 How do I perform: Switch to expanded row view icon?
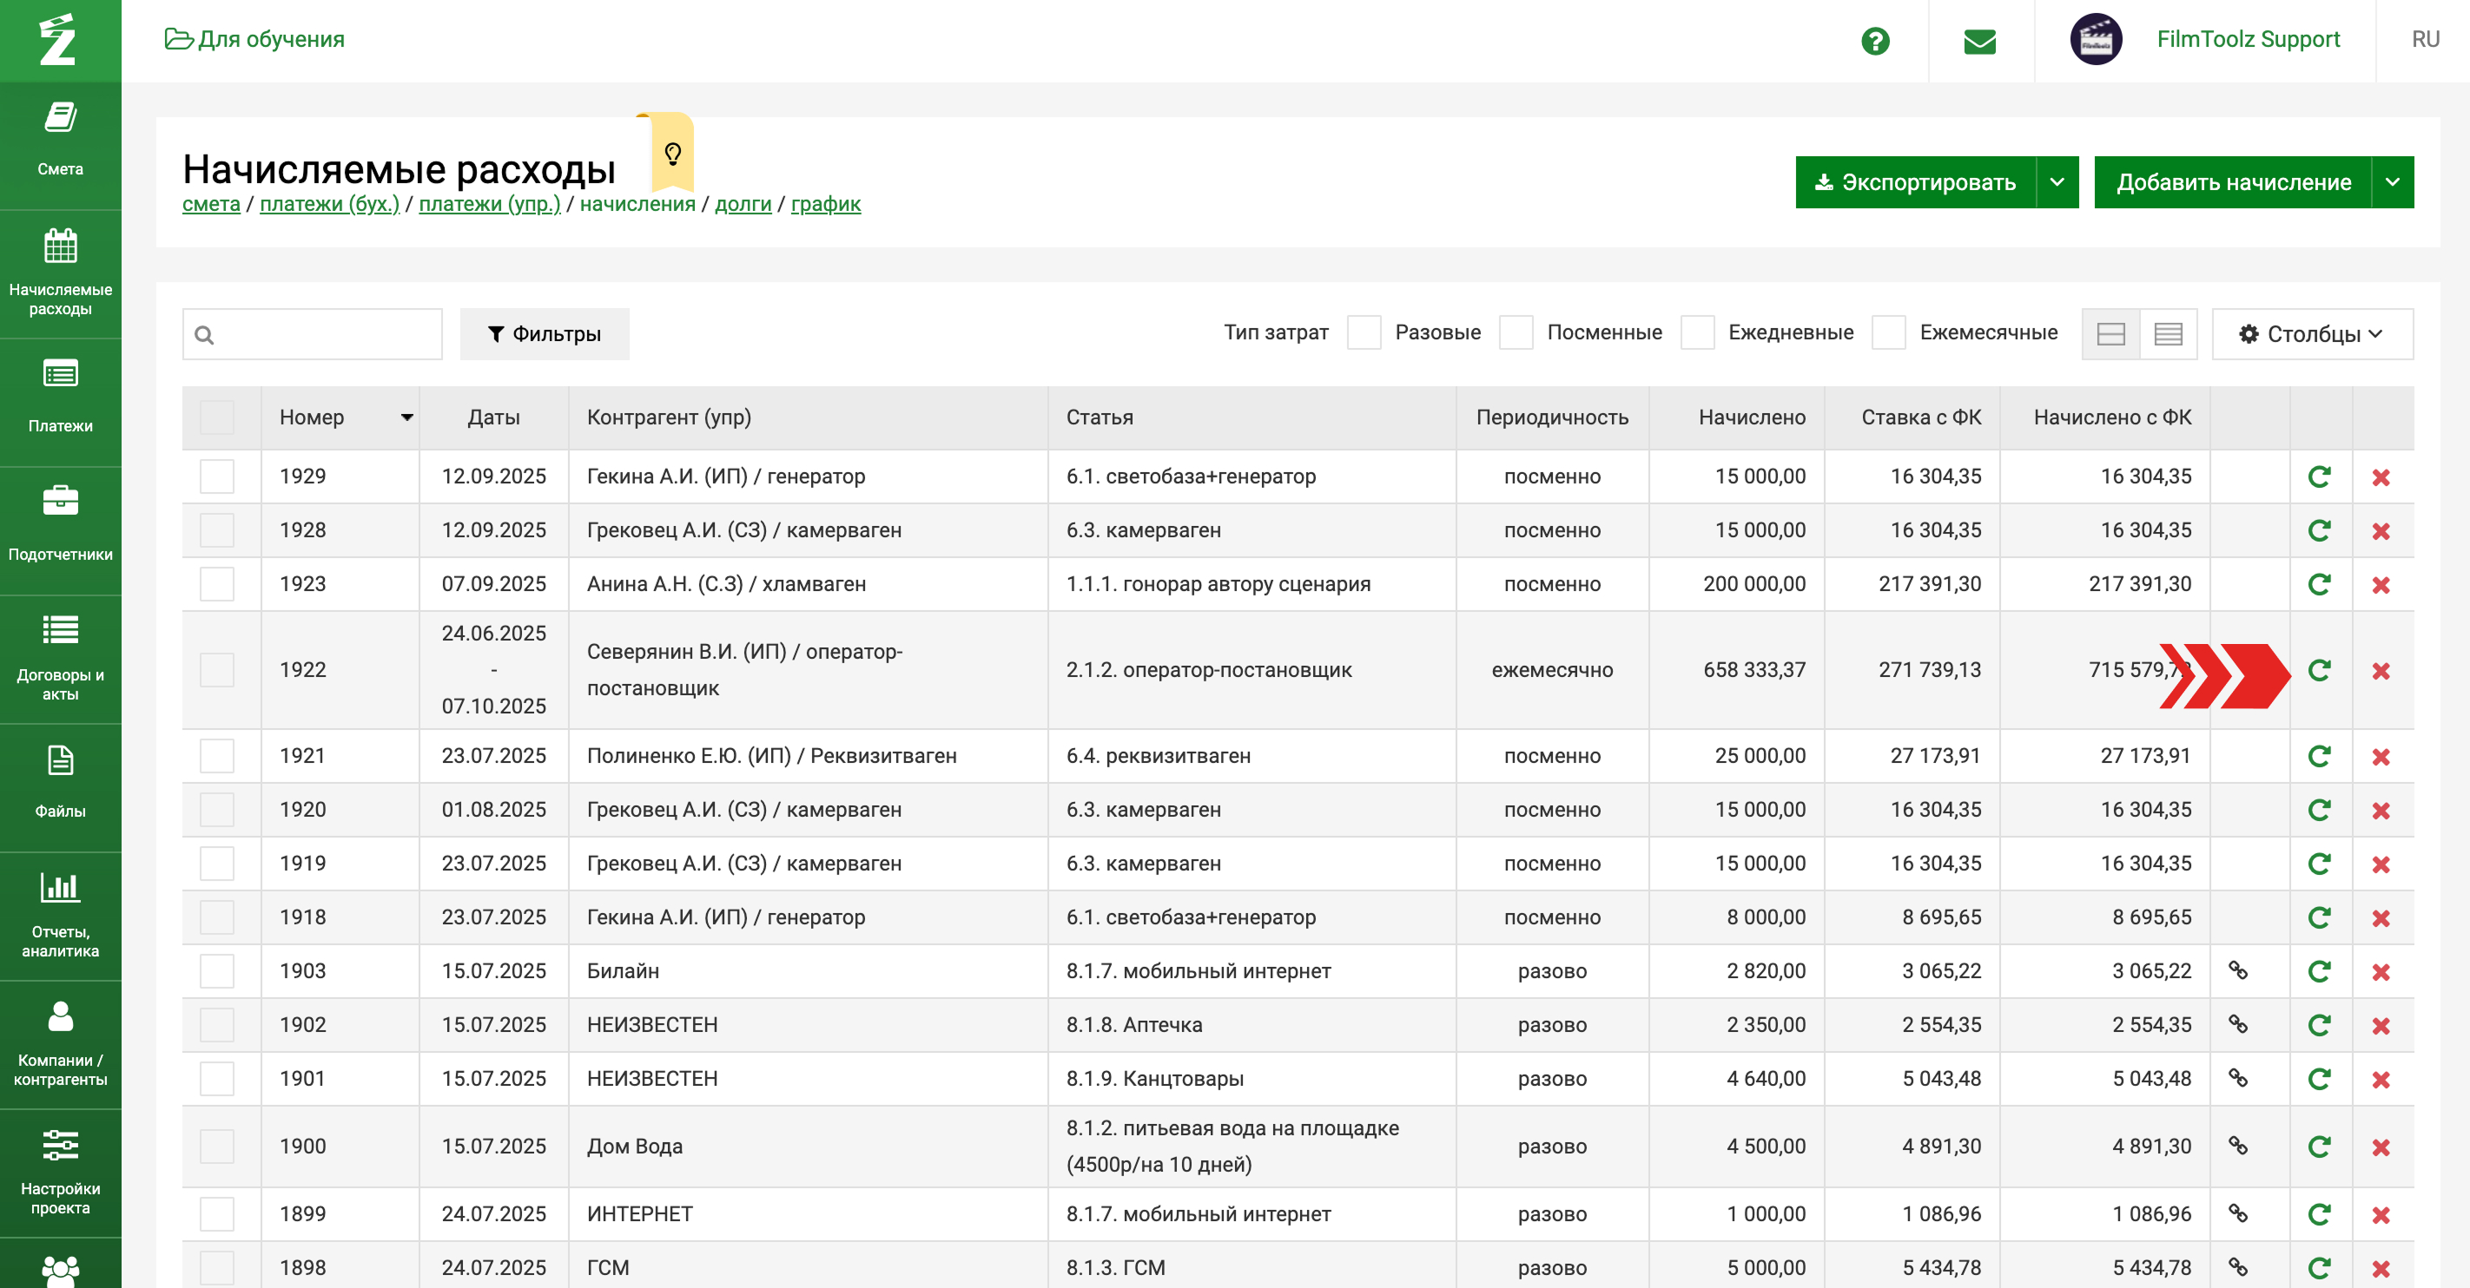pos(2110,333)
